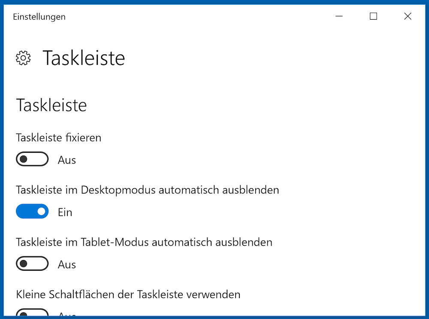Click the cut-off Aus label under Kleine Schaltflächen
Image resolution: width=429 pixels, height=319 pixels.
pyautogui.click(x=67, y=314)
